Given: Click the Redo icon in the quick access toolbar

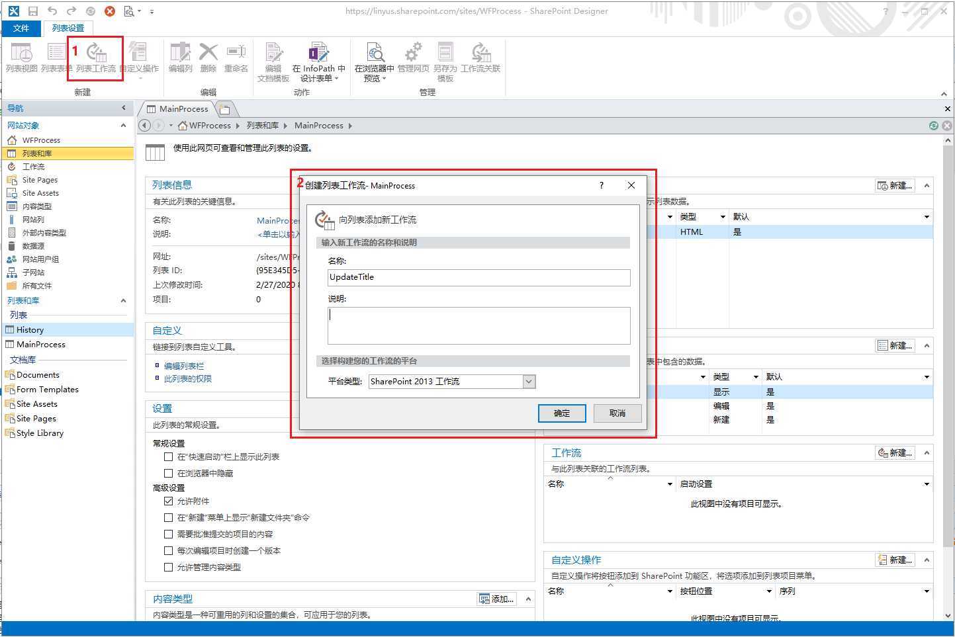Looking at the screenshot, I should pos(71,11).
